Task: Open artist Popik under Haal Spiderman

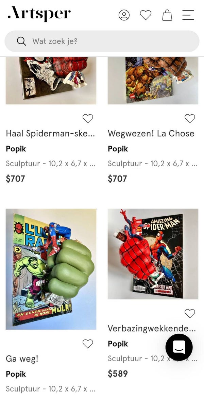Action: coord(16,149)
